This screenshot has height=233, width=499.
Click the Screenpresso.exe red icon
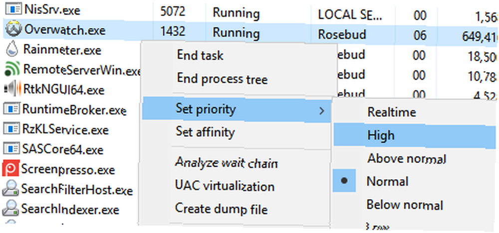click(x=10, y=169)
